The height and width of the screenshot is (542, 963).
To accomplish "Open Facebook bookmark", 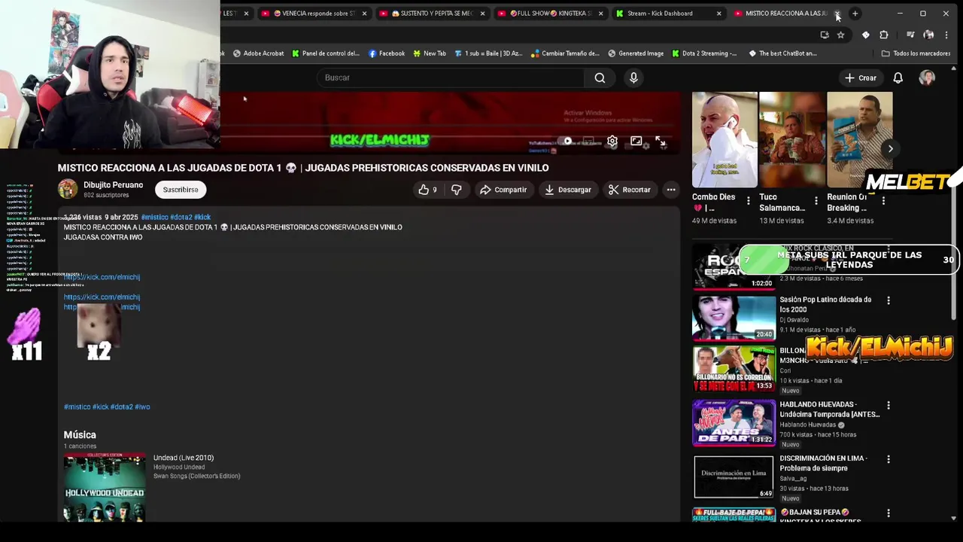I will click(387, 53).
